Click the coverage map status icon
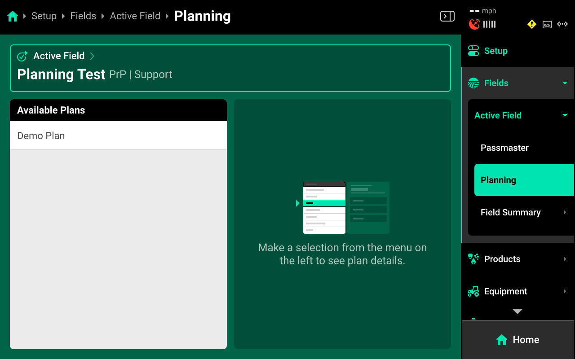 547,24
